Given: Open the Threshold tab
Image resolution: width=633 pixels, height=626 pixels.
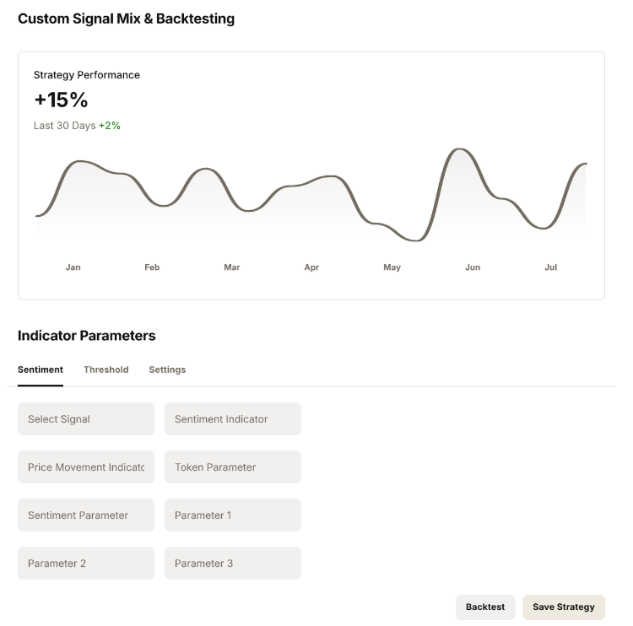Looking at the screenshot, I should (x=106, y=370).
